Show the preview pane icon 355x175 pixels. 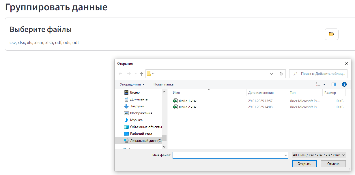(334, 84)
